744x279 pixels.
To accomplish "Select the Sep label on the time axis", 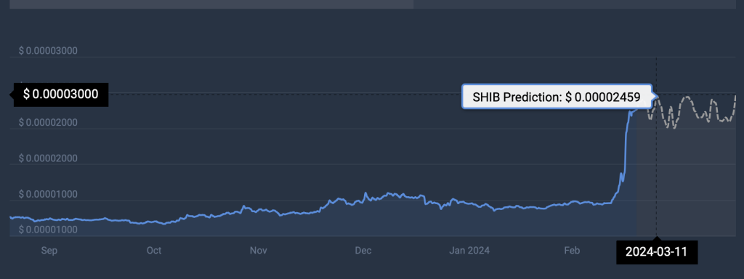I will point(49,251).
